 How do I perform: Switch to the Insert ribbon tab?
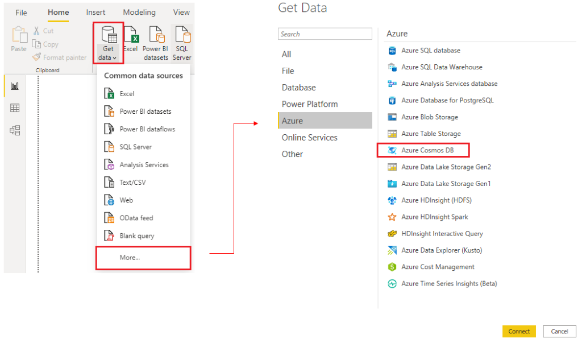[95, 11]
